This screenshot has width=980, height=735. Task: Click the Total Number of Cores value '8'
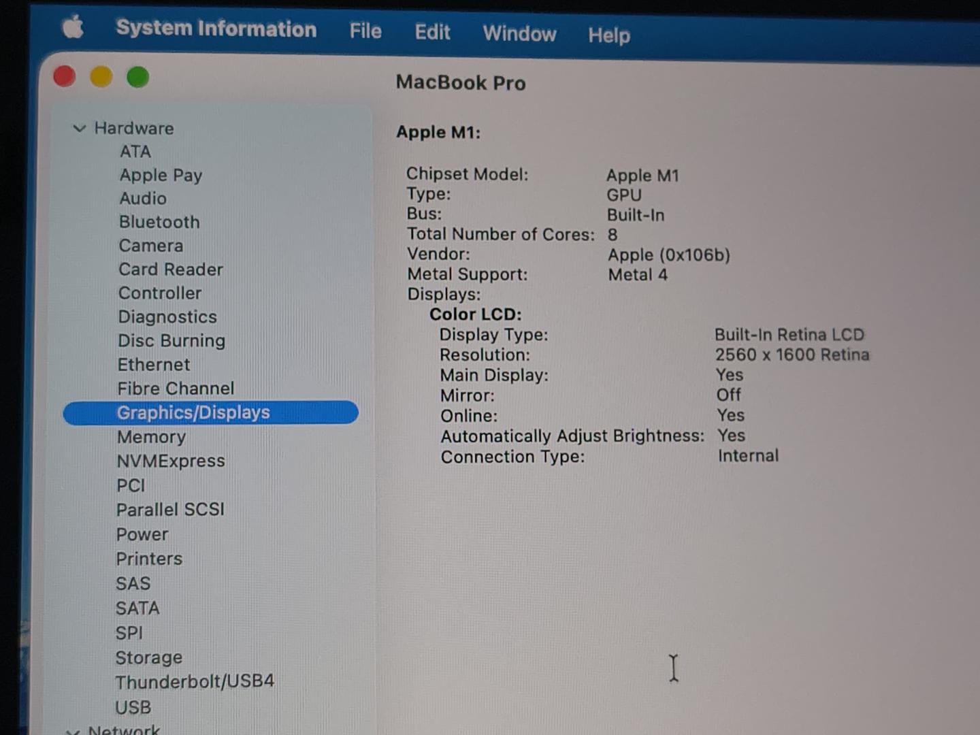point(612,235)
